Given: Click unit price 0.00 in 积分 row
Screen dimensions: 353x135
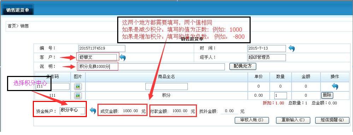Looking at the screenshot, I should tap(258, 95).
